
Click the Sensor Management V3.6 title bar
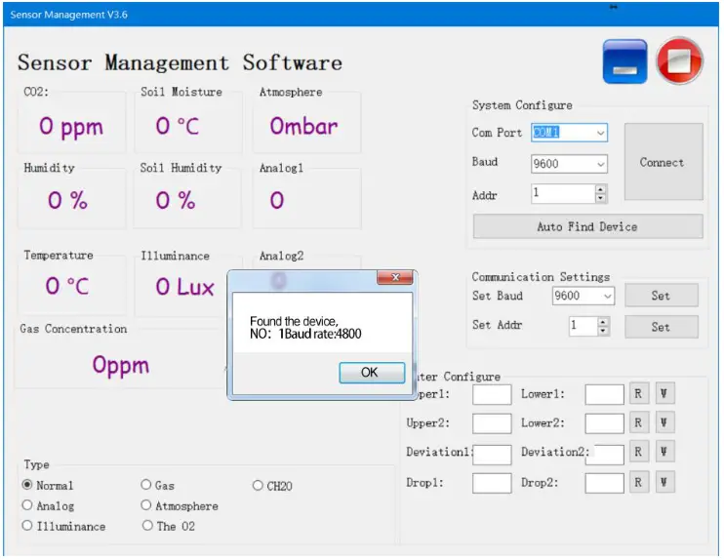pos(361,15)
